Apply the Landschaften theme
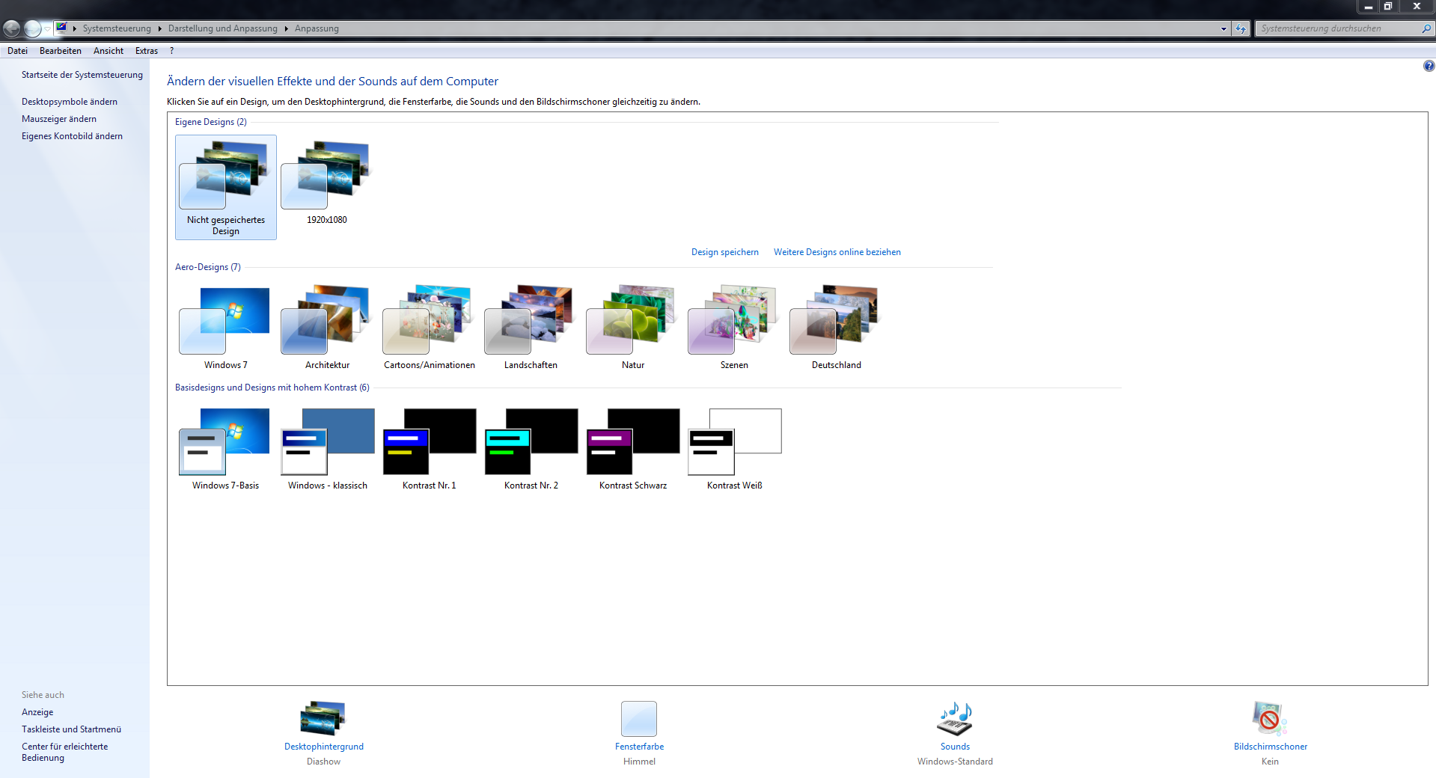 coord(531,327)
